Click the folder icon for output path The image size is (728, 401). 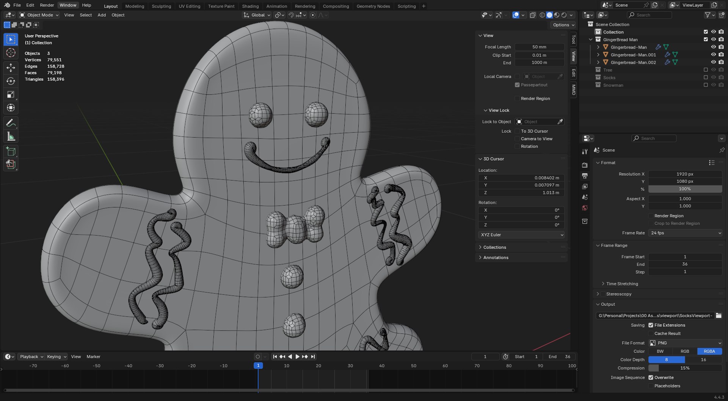tap(719, 316)
